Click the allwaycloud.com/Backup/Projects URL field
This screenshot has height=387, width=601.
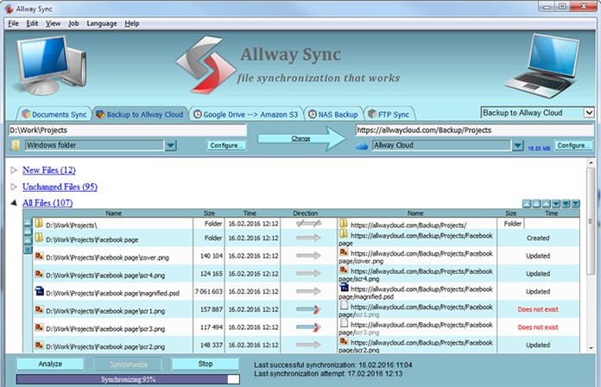(x=475, y=130)
